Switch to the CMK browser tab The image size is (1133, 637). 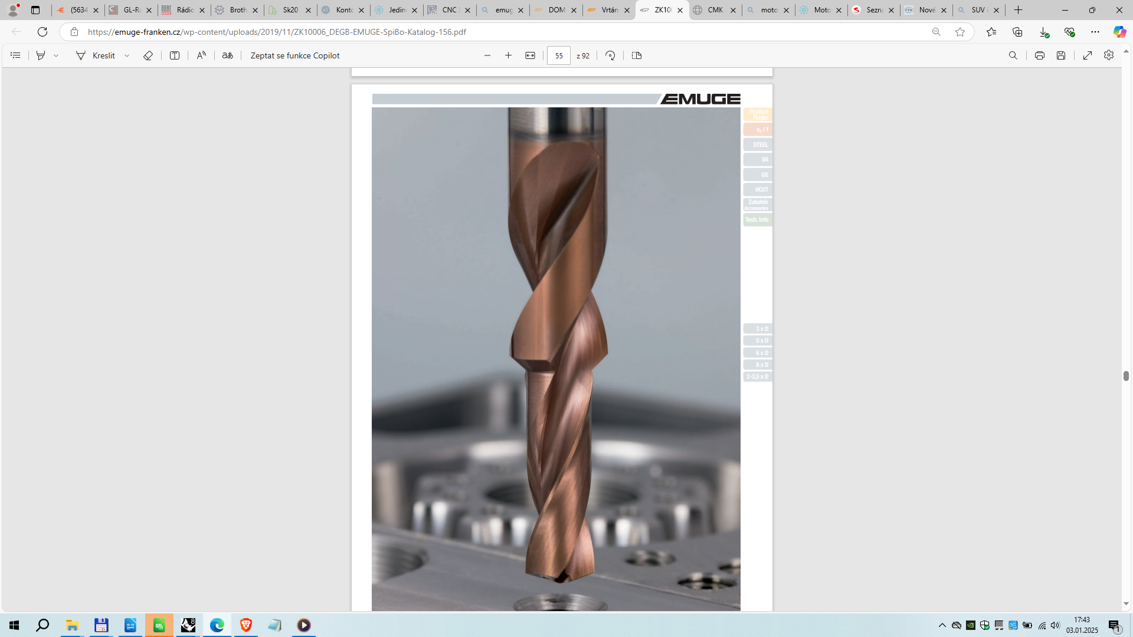click(715, 10)
